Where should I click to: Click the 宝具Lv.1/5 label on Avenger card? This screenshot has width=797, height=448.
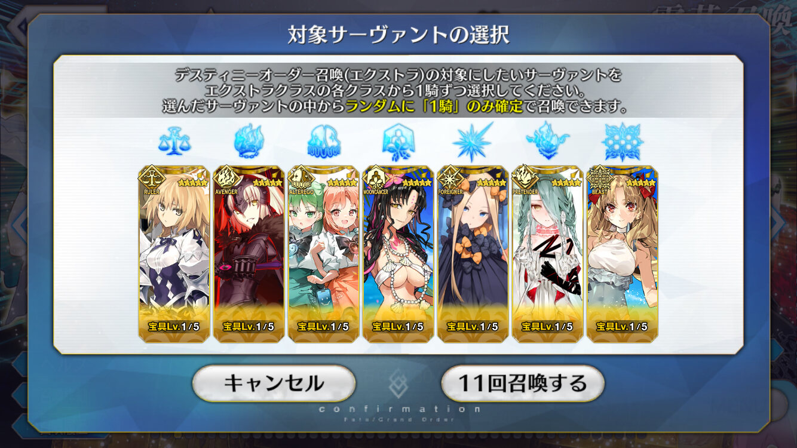pyautogui.click(x=249, y=327)
